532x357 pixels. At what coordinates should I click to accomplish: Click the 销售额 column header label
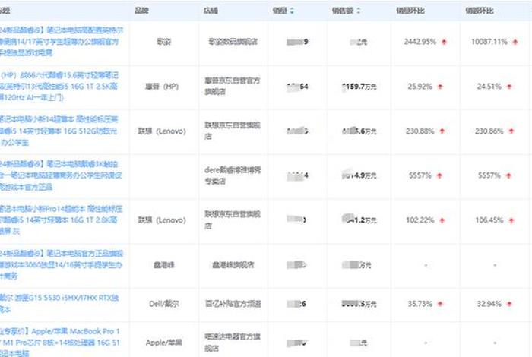(x=343, y=11)
